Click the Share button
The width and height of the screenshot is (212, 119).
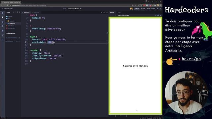(x=137, y=9)
